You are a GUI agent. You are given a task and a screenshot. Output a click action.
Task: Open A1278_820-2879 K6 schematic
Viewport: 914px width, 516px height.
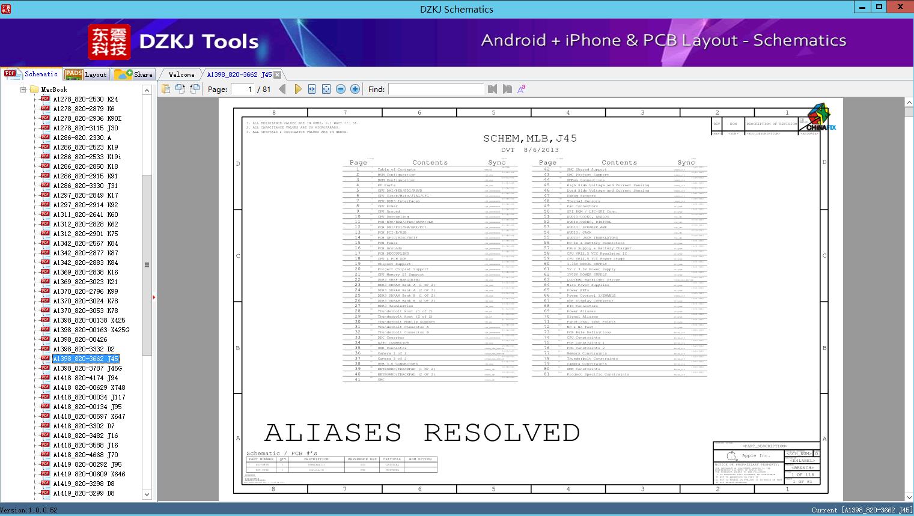point(84,109)
